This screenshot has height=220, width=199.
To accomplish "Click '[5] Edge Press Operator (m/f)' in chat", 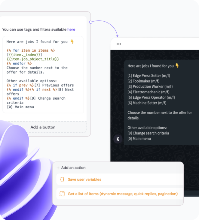I will click(x=151, y=98).
